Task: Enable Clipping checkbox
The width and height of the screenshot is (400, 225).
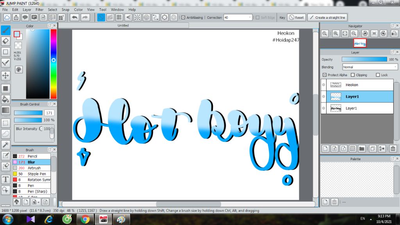Action: coord(353,75)
